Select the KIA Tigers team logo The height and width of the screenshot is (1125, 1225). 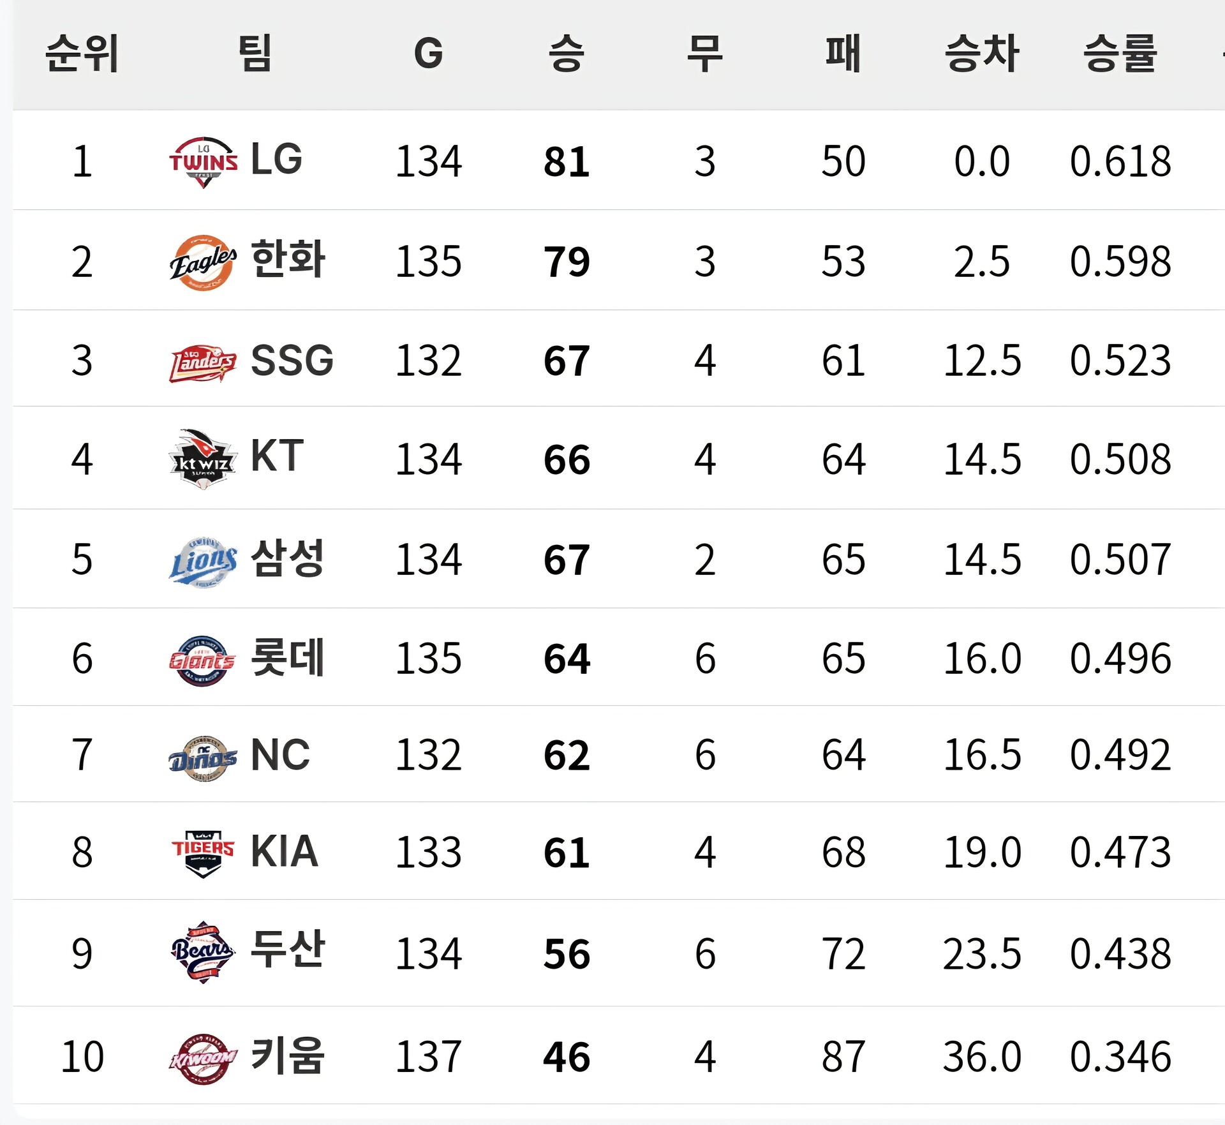pyautogui.click(x=203, y=853)
